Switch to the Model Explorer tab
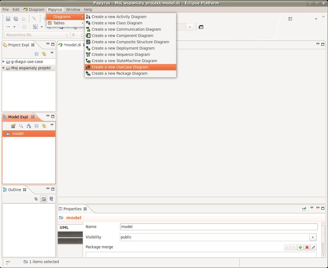Screen dimensions: 328x268 click(18, 117)
